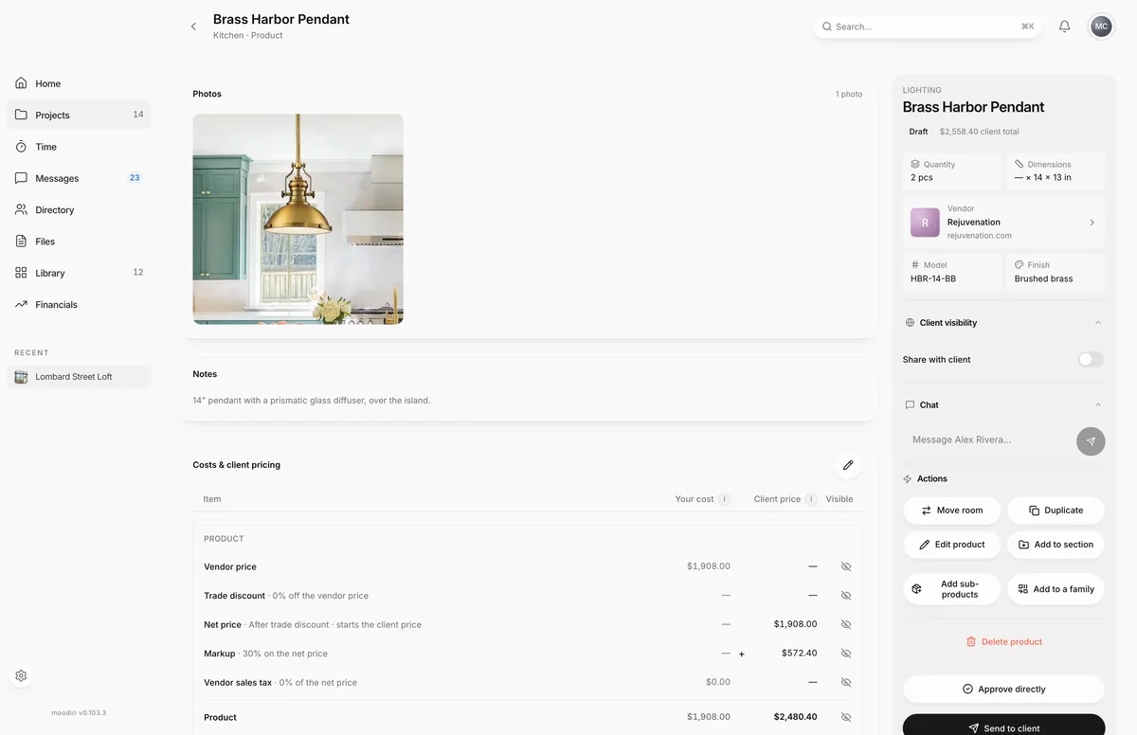Viewport: 1137px width, 735px height.
Task: Open Projects in the sidebar
Action: (x=79, y=115)
